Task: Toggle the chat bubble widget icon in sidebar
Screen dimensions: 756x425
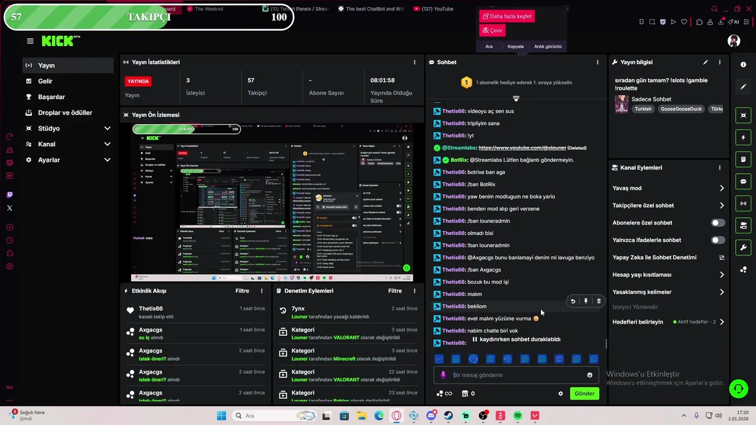Action: pos(743,181)
